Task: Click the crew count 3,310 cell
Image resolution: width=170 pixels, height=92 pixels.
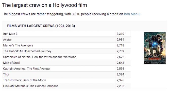Action: pyautogui.click(x=120, y=34)
